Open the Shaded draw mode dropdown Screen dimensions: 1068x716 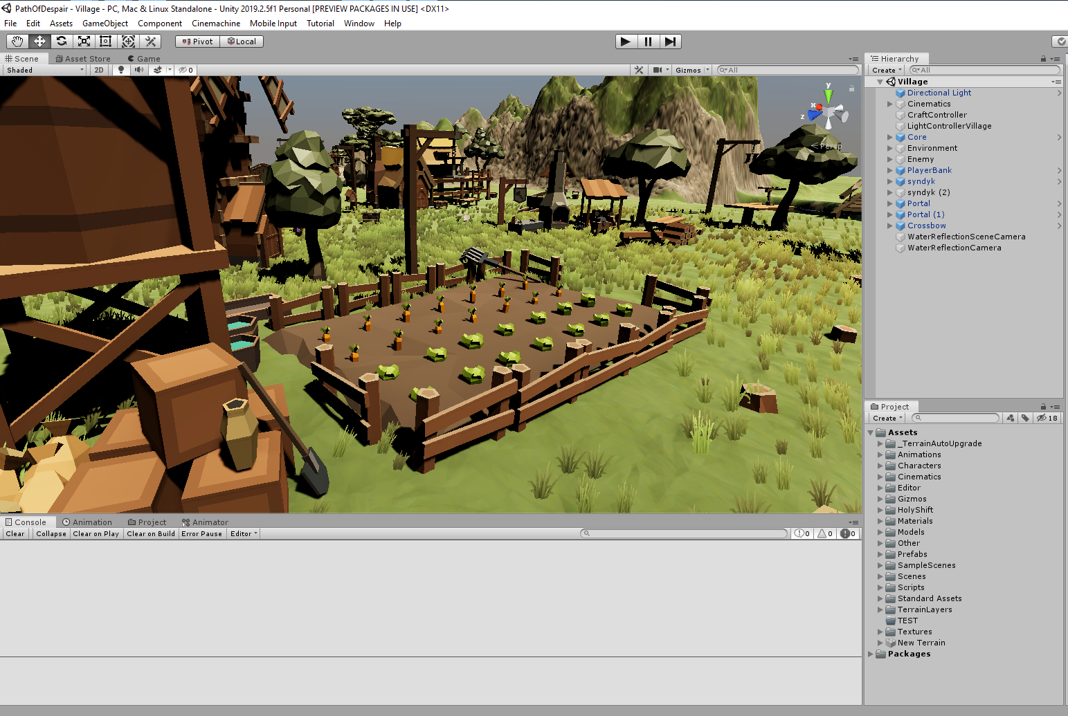[45, 70]
